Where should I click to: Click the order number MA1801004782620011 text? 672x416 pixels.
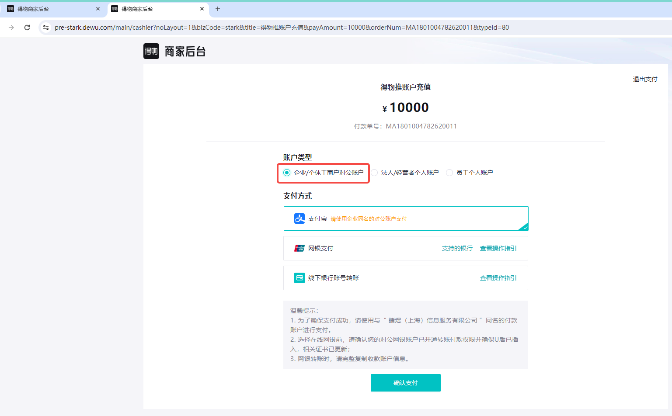pyautogui.click(x=421, y=126)
